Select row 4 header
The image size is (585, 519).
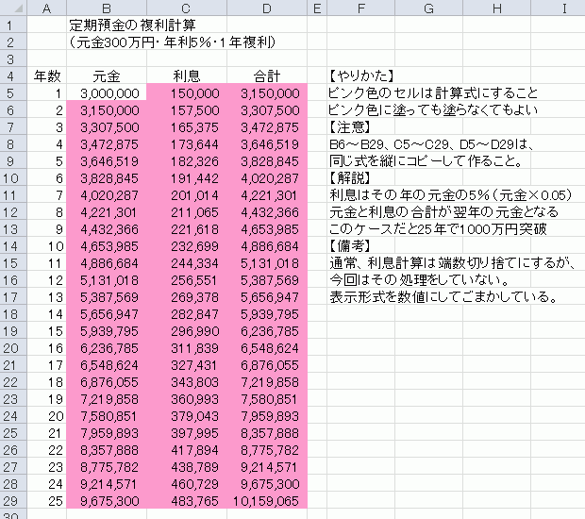pos(13,76)
